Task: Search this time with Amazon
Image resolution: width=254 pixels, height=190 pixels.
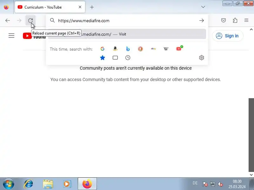Action: [115, 49]
